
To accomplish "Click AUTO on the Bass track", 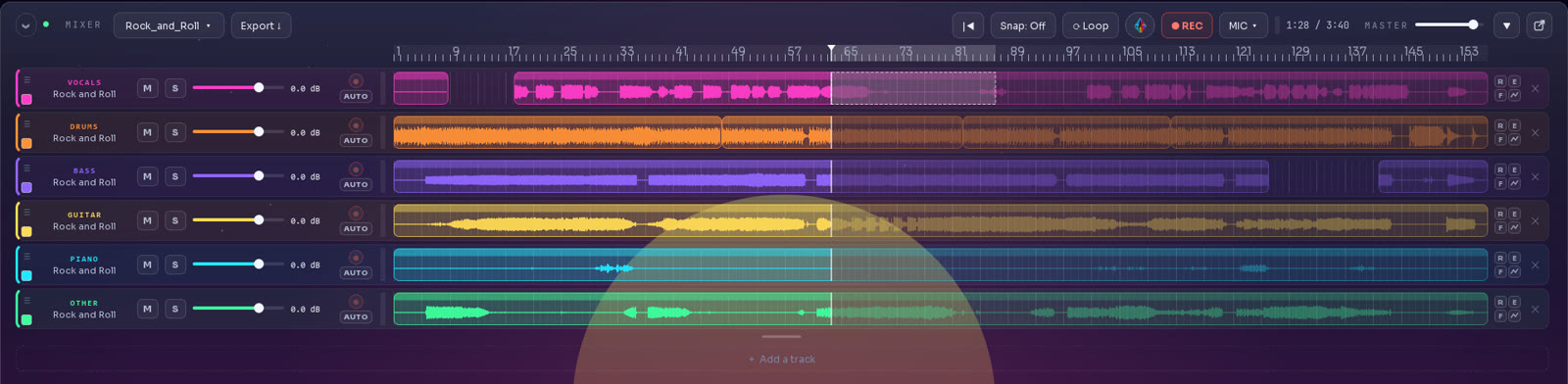I will [x=356, y=184].
